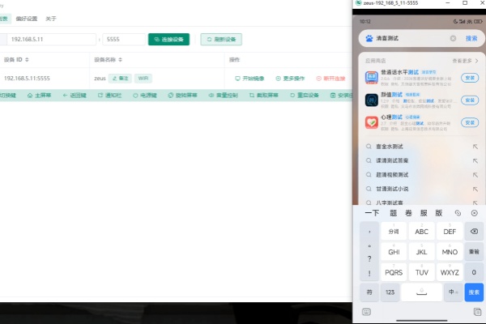Open the 偏好设置 tab
This screenshot has height=324, width=486.
[27, 18]
